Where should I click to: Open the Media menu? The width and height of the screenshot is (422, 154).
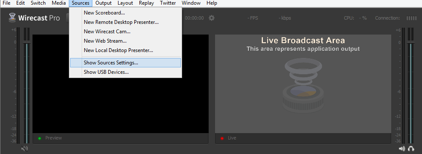pyautogui.click(x=59, y=3)
